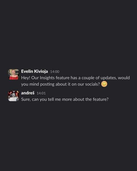Click the smiling emoji in Evelin's message
The image size is (137, 171).
(x=104, y=84)
